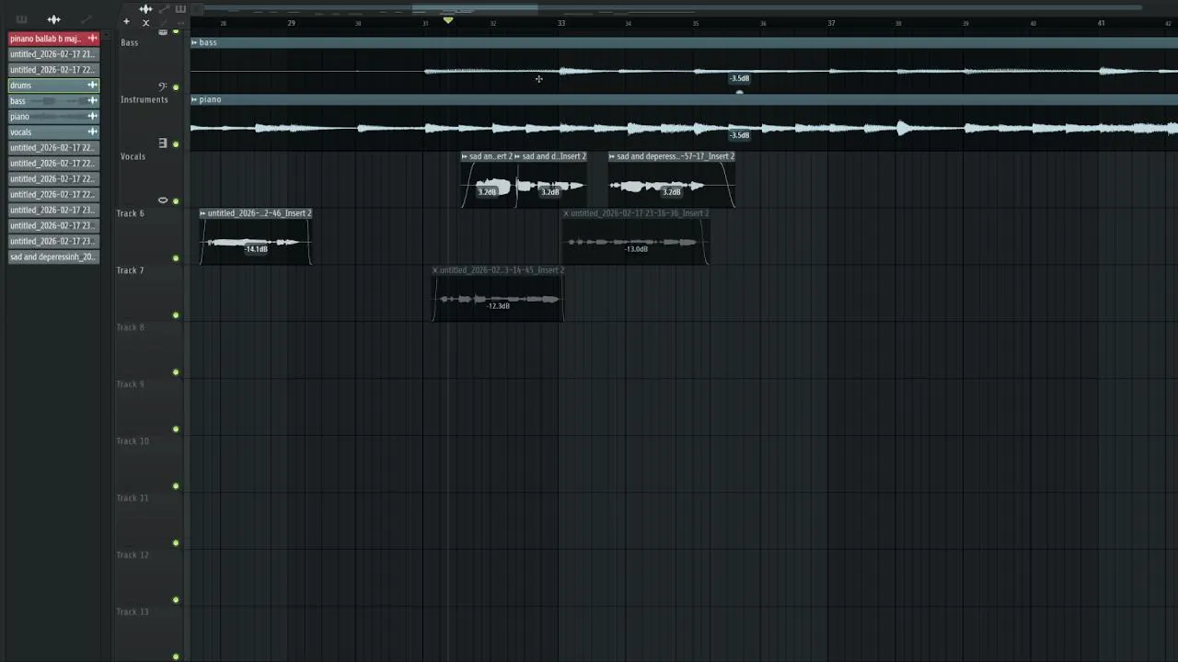Screen dimensions: 1178x662
Task: Click waveform icon on 'pinano ballab b maj' item
Action: [92, 39]
